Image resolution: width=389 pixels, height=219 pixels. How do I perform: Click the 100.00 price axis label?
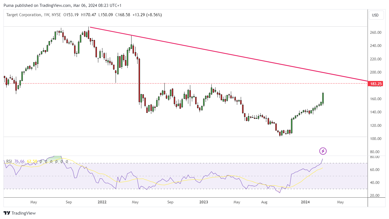click(x=376, y=139)
